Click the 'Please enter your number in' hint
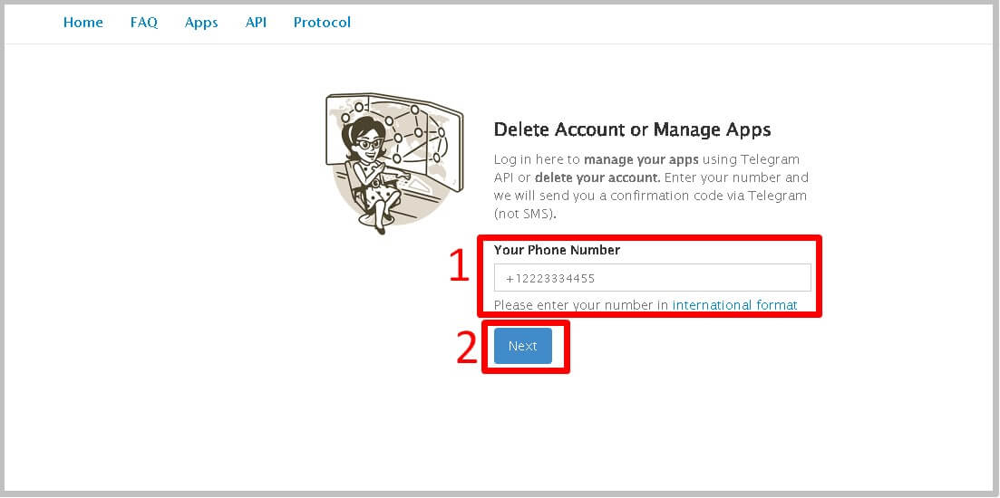1000x498 pixels. (x=581, y=305)
